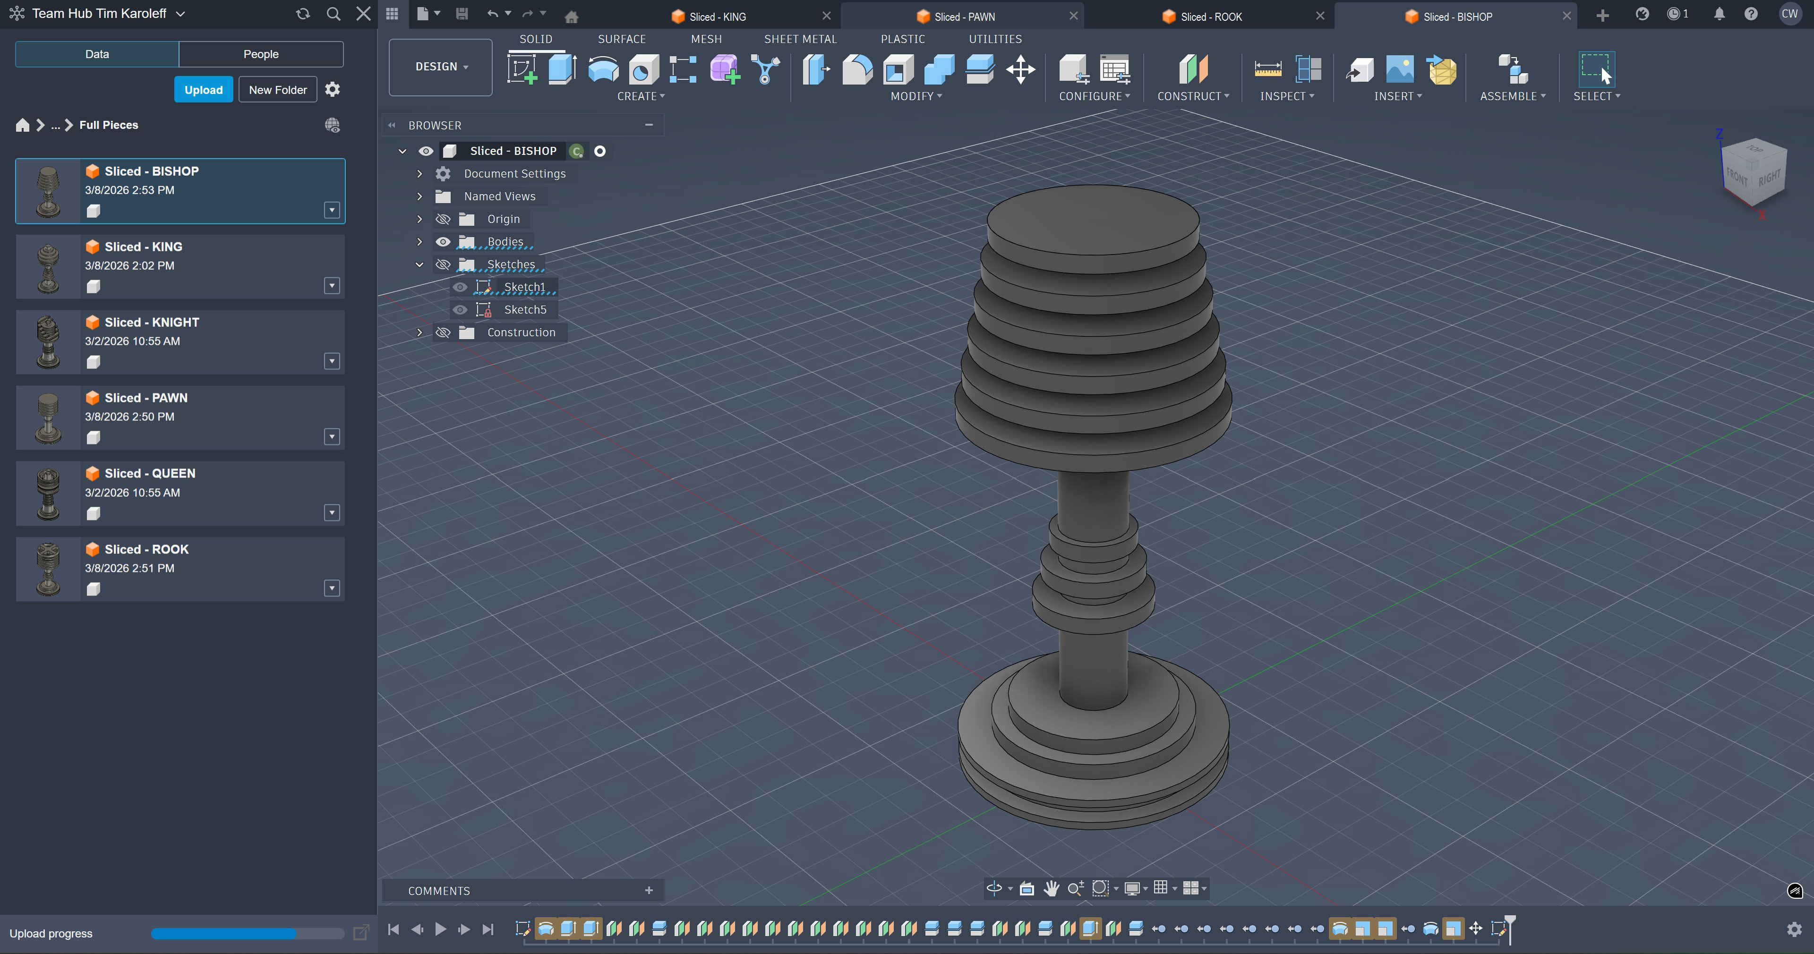This screenshot has width=1814, height=954.
Task: Open the Measure tool
Action: [x=1267, y=70]
